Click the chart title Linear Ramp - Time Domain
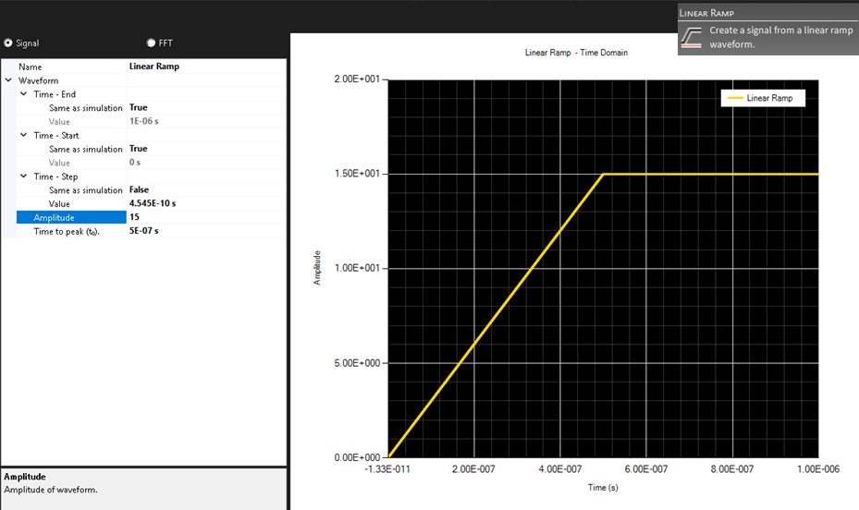 [575, 53]
